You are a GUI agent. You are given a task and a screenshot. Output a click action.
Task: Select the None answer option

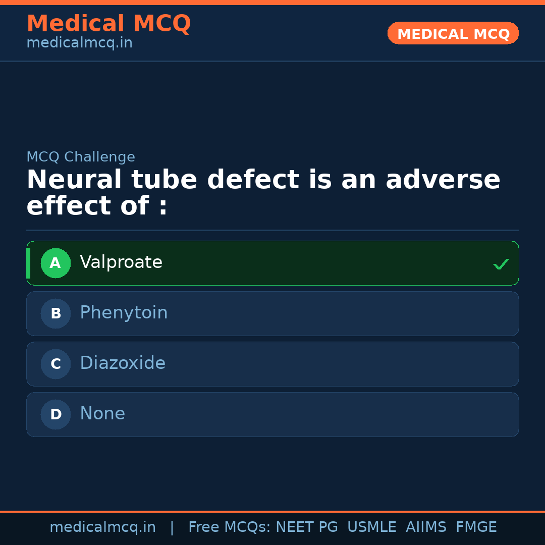tap(272, 414)
